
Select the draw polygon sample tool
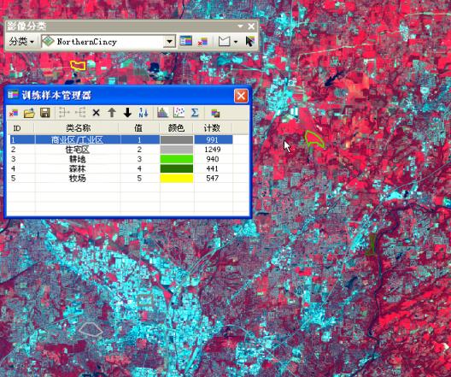point(224,41)
